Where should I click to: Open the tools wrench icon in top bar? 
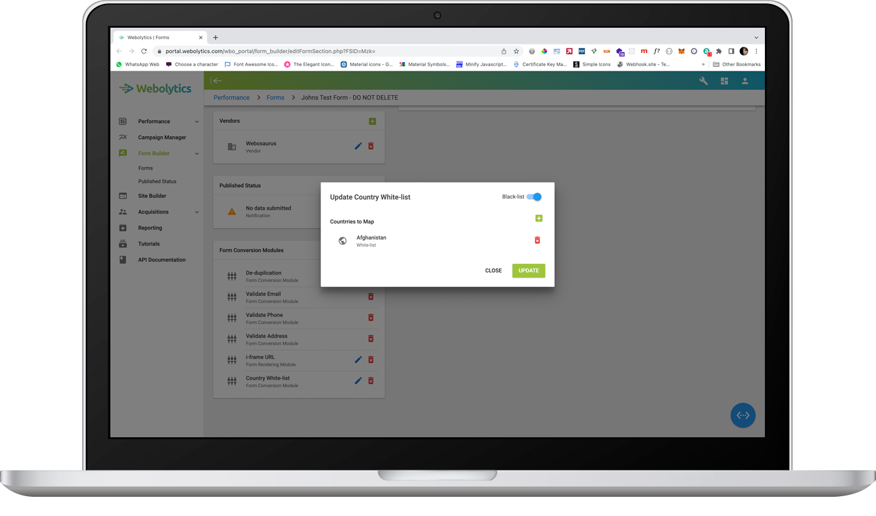703,81
